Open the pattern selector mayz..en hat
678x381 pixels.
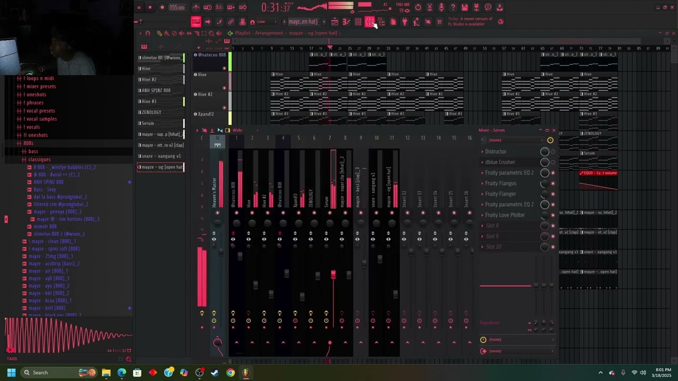pyautogui.click(x=302, y=22)
